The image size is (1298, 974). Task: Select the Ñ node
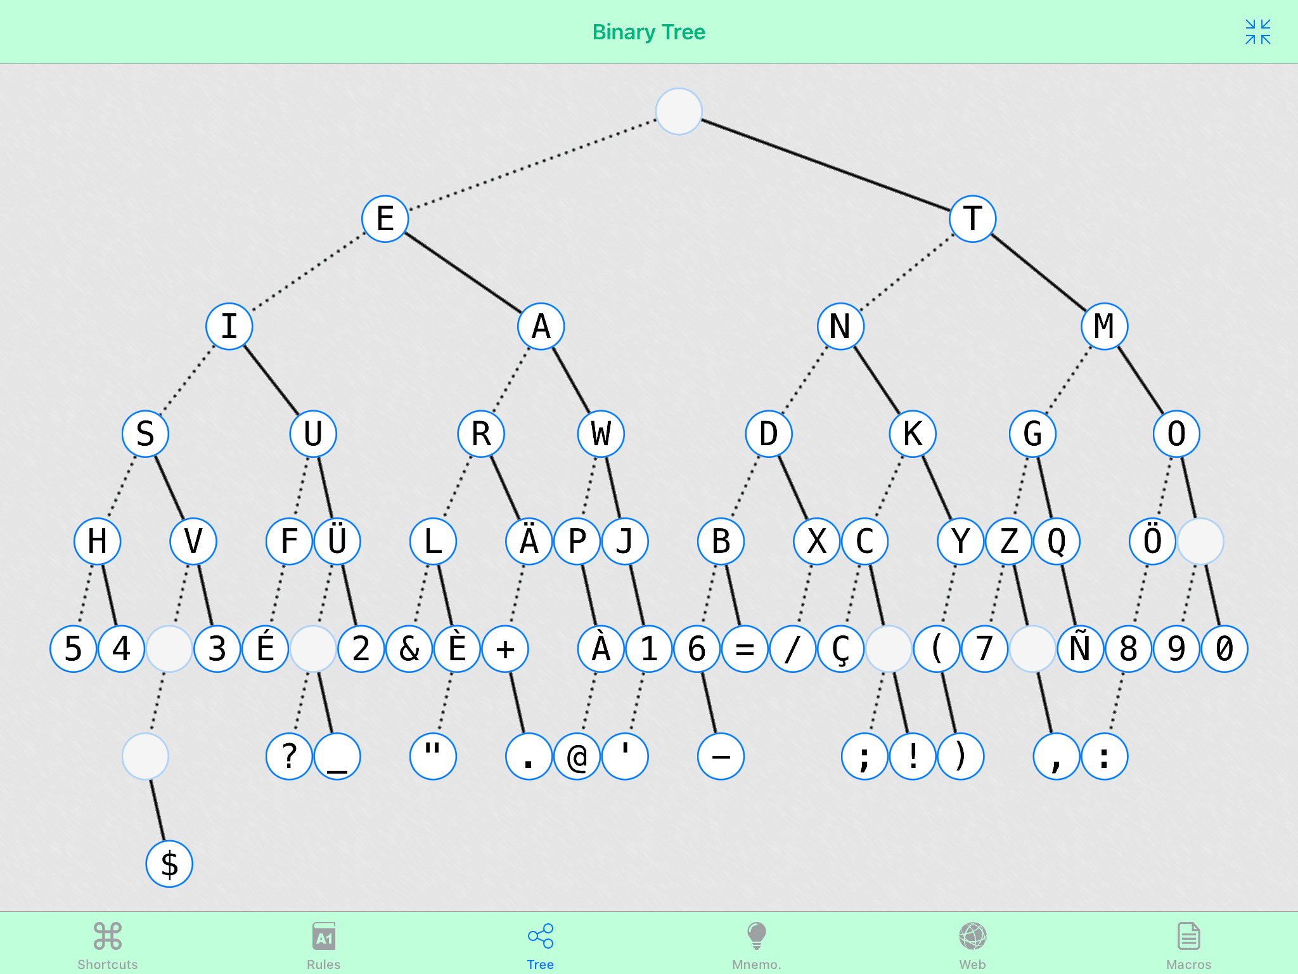tap(1081, 649)
